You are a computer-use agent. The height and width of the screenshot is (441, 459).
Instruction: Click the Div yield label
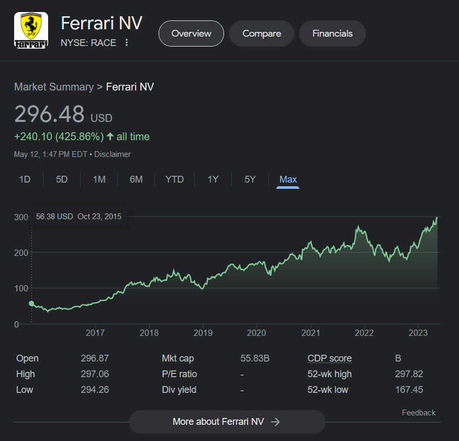(x=179, y=390)
